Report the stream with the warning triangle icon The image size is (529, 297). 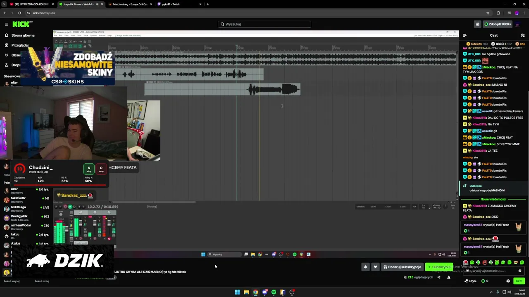[x=449, y=277]
